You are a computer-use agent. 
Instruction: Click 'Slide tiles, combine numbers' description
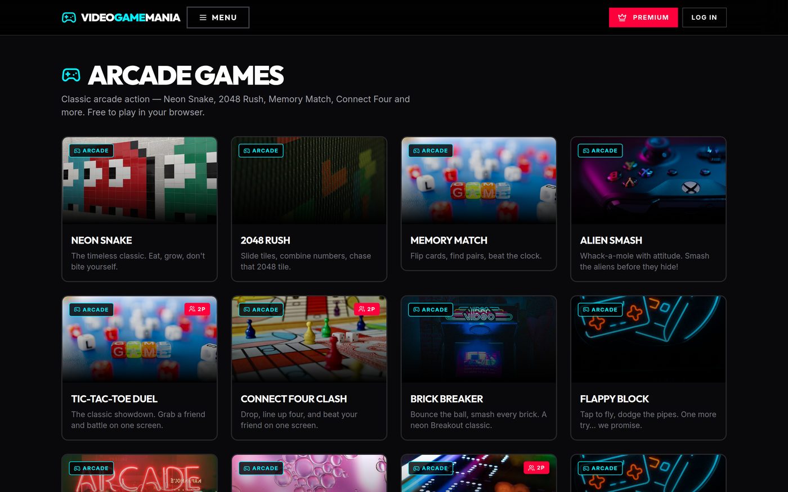306,261
